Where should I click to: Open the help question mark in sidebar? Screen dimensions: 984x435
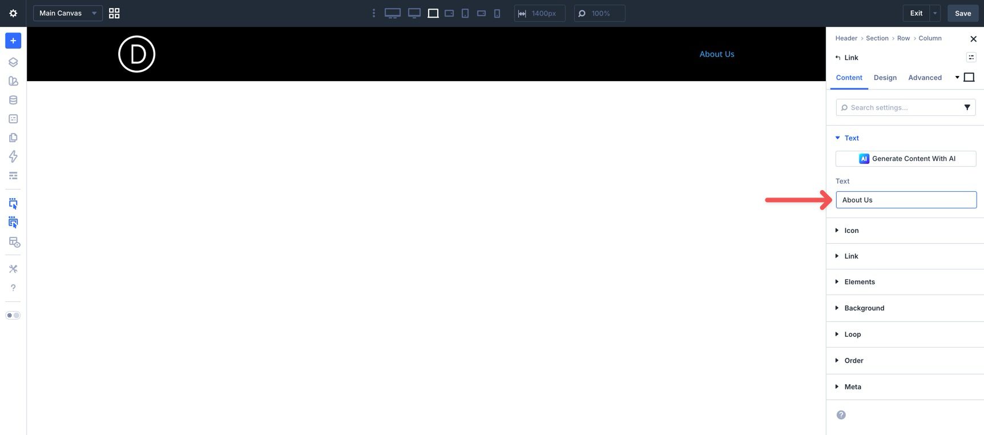(x=13, y=288)
